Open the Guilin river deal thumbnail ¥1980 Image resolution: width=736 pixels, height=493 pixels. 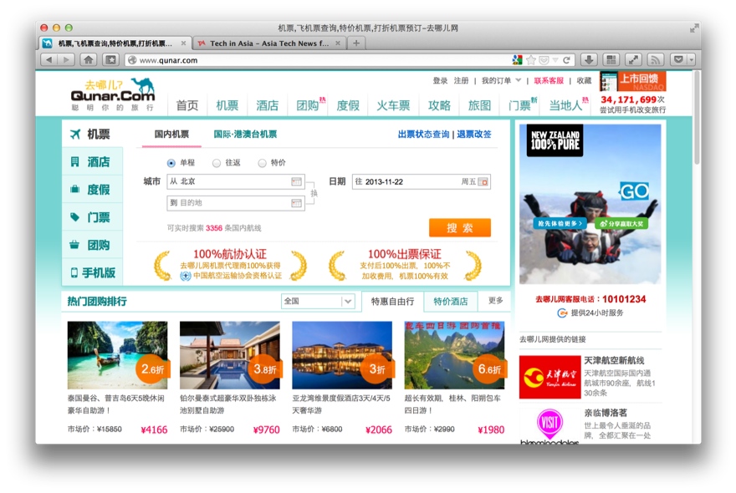(x=454, y=355)
